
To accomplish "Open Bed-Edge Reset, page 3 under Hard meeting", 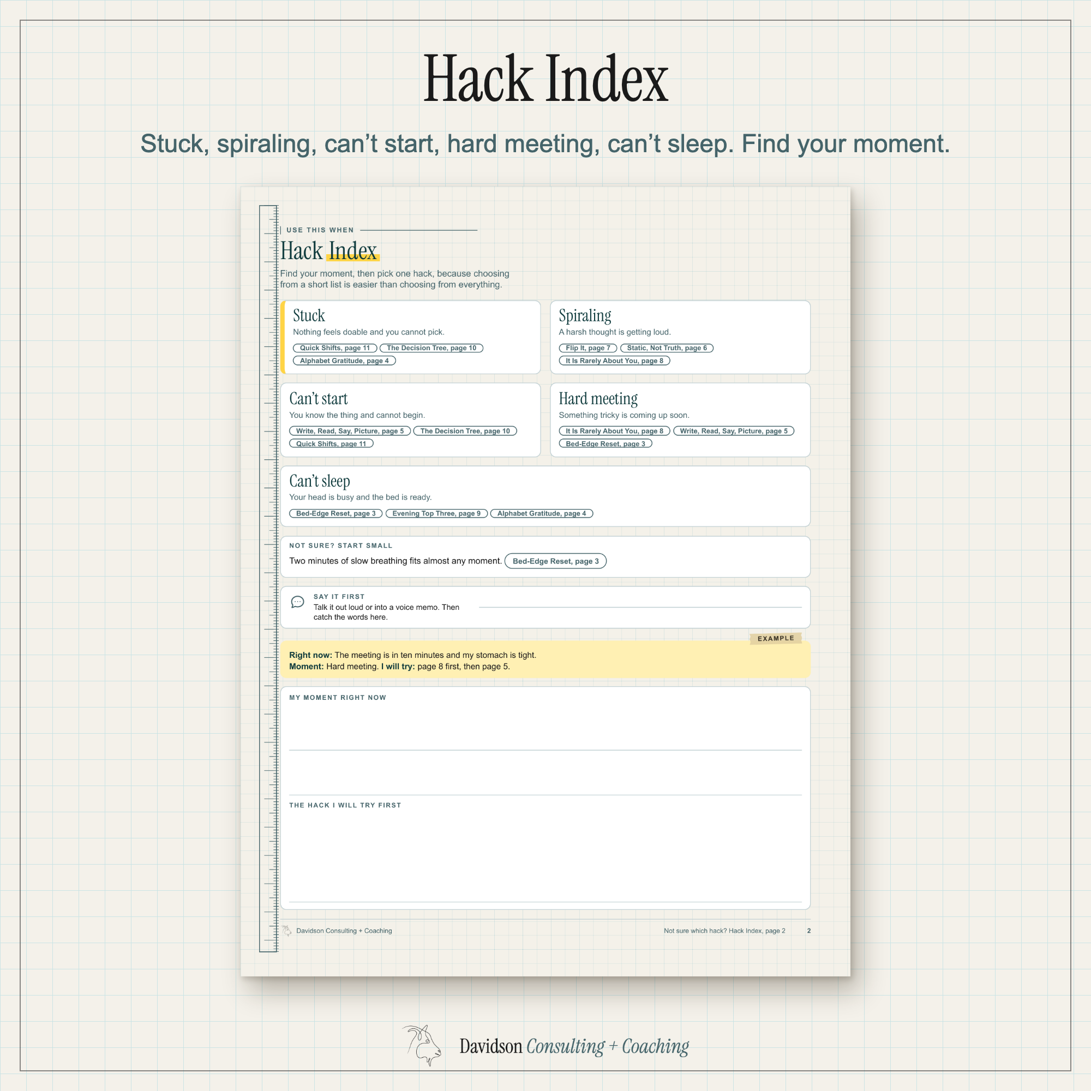I will (606, 444).
